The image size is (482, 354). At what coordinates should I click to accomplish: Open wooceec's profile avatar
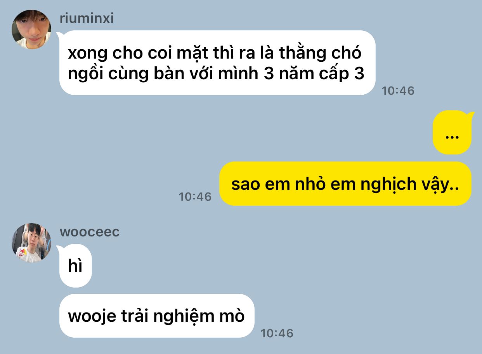tap(31, 243)
